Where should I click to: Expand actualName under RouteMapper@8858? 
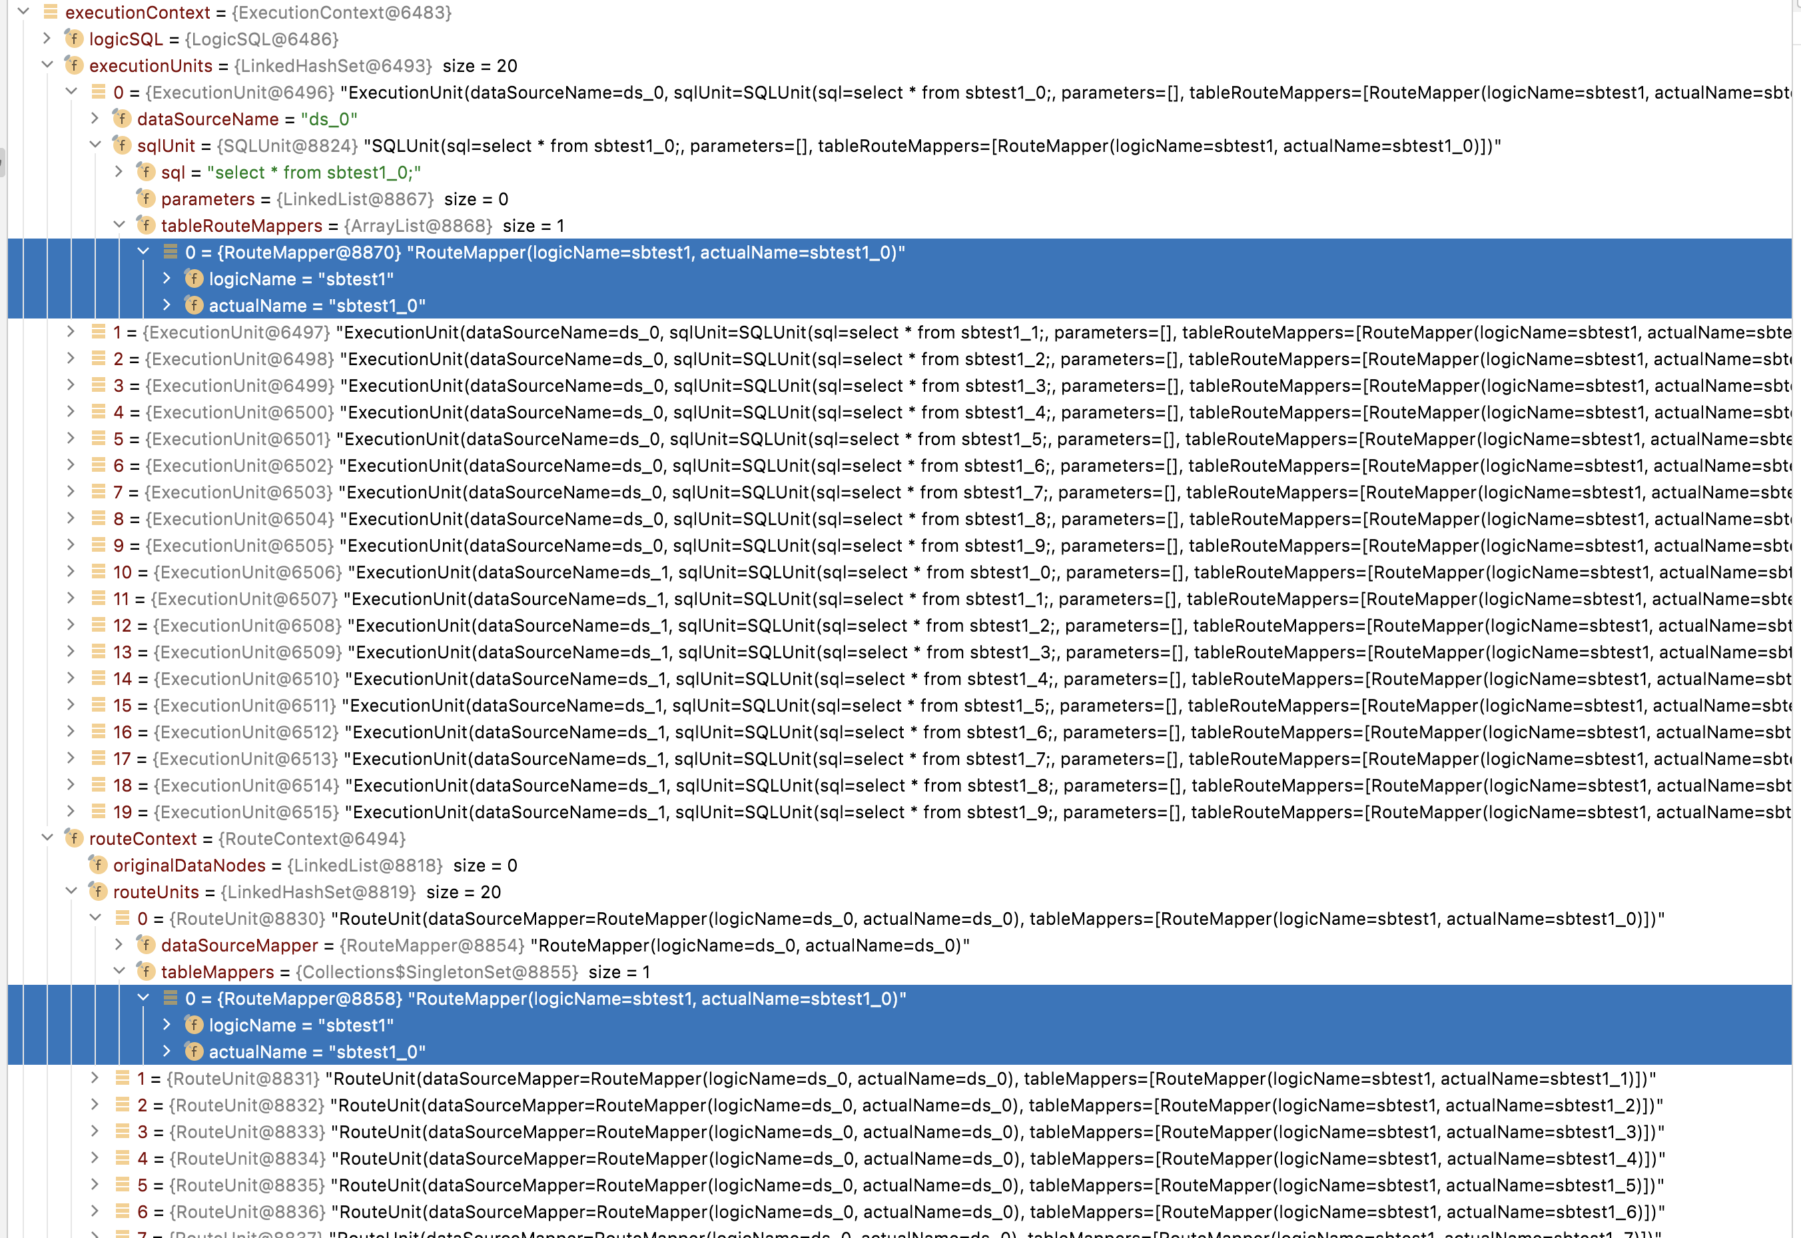tap(167, 1051)
